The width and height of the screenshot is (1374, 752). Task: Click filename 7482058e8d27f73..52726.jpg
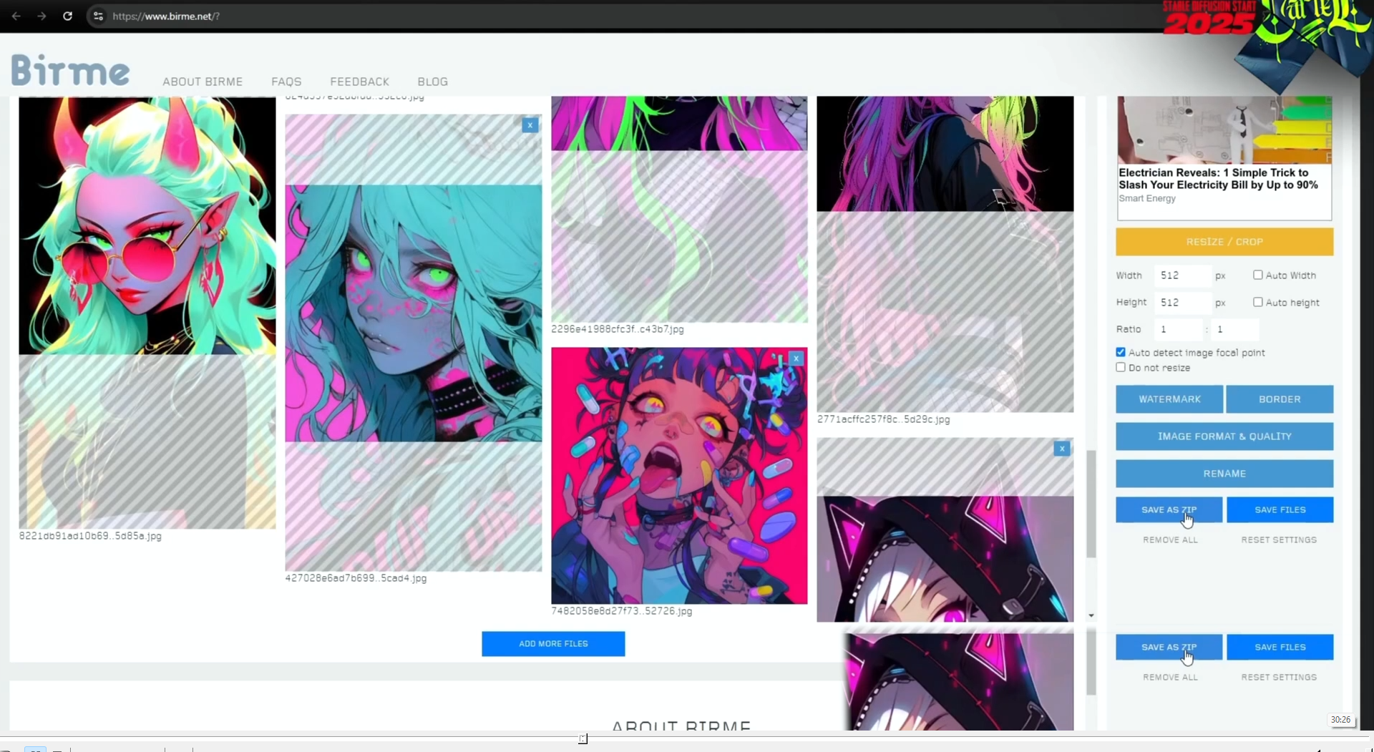click(621, 611)
